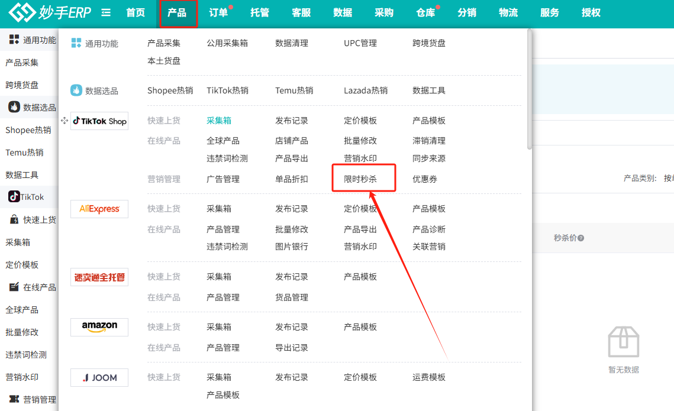This screenshot has width=674, height=411.
Task: Open the 分销 top menu
Action: click(467, 12)
